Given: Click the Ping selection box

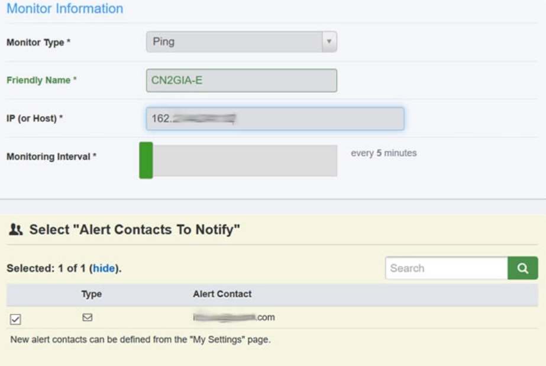Looking at the screenshot, I should [x=234, y=42].
